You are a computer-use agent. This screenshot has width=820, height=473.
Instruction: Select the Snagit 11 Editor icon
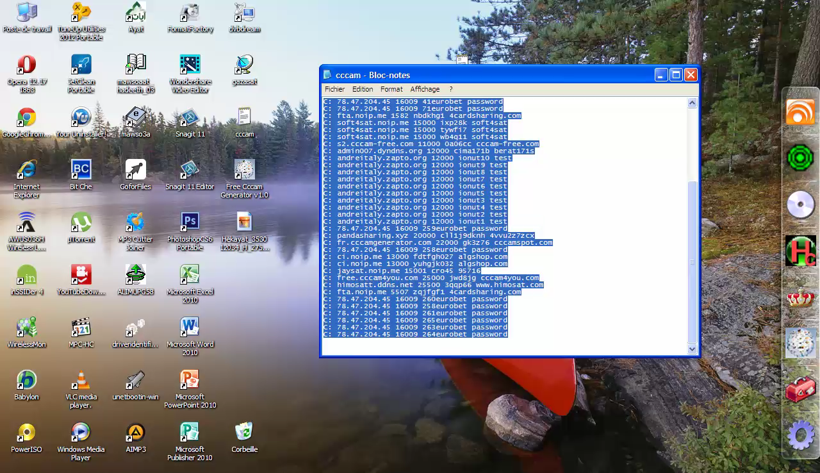click(x=190, y=170)
